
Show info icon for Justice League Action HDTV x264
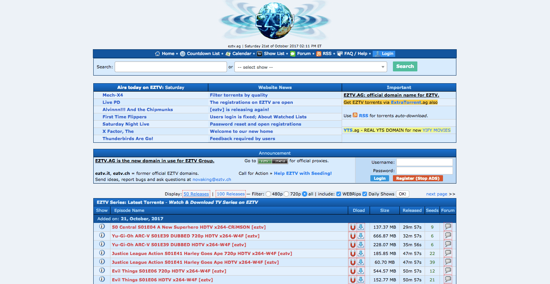click(x=102, y=261)
